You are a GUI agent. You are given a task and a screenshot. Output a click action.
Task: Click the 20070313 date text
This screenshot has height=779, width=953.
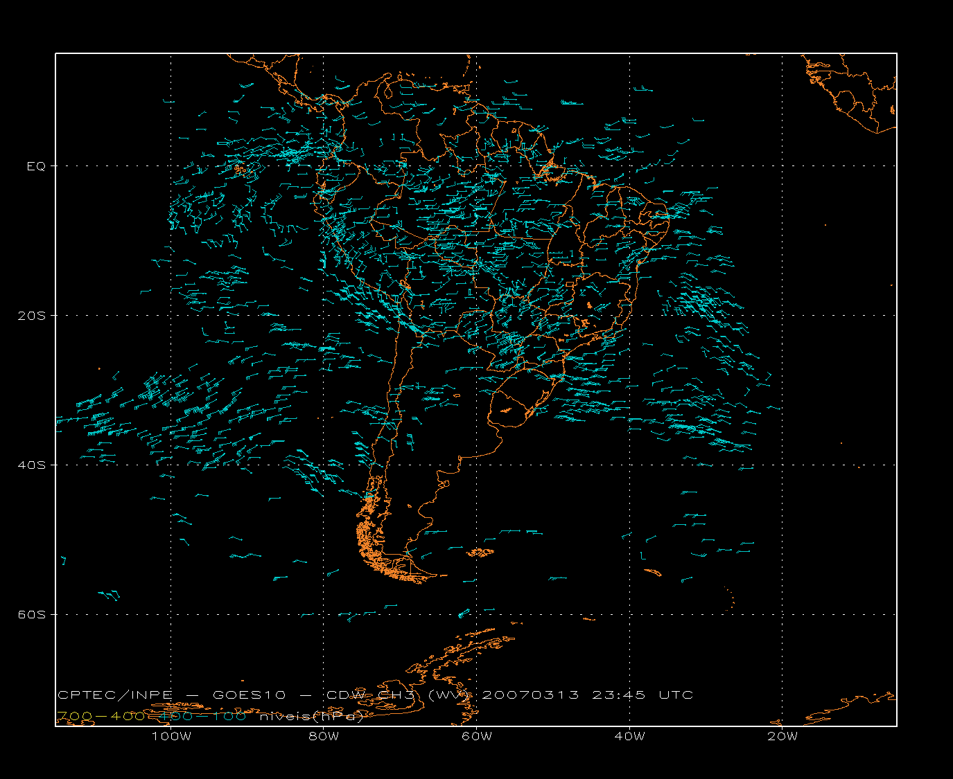click(x=530, y=695)
